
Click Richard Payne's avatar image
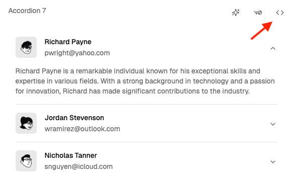point(26,47)
